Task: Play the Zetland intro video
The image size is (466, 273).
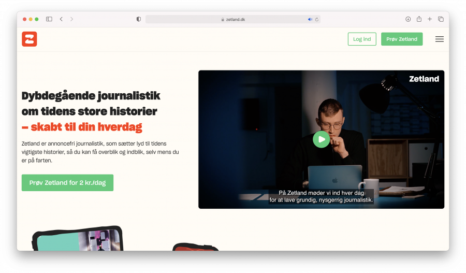Action: 321,139
